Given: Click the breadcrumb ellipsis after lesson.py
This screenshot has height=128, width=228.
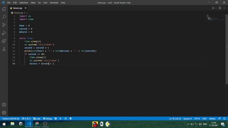Looking at the screenshot, I should click(26, 13).
